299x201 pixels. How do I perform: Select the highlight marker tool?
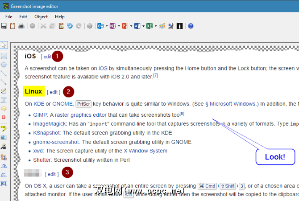click(4, 128)
